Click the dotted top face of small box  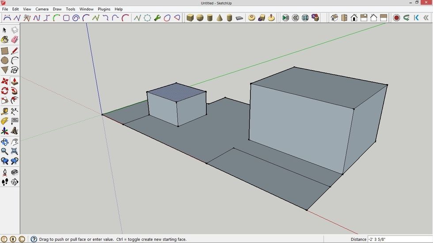click(176, 92)
